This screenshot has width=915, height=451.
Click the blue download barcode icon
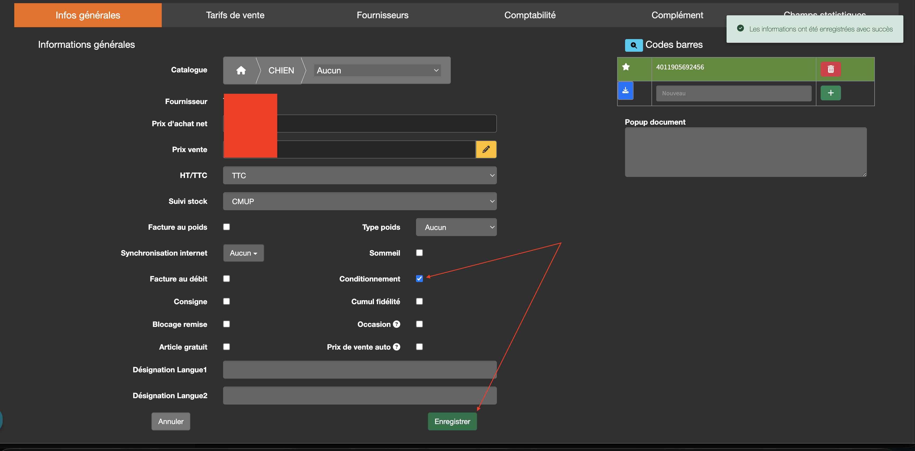[625, 91]
